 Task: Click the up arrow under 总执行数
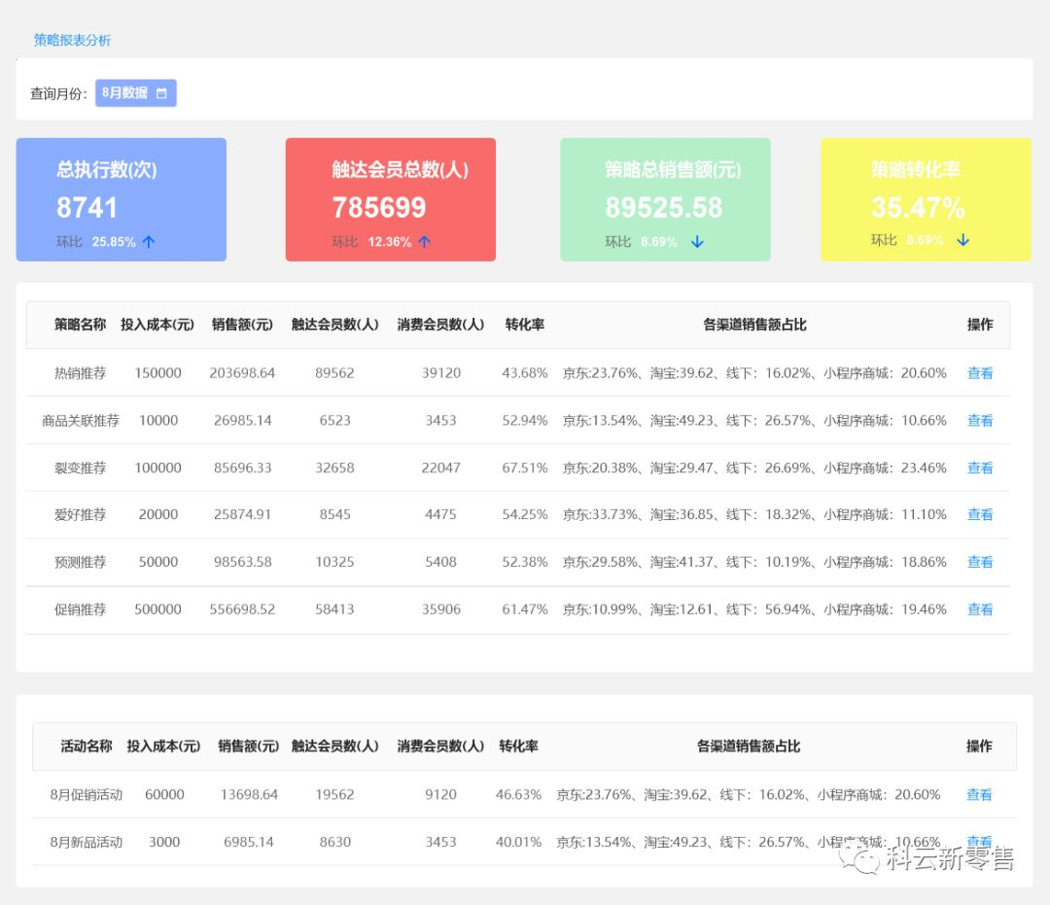click(149, 242)
